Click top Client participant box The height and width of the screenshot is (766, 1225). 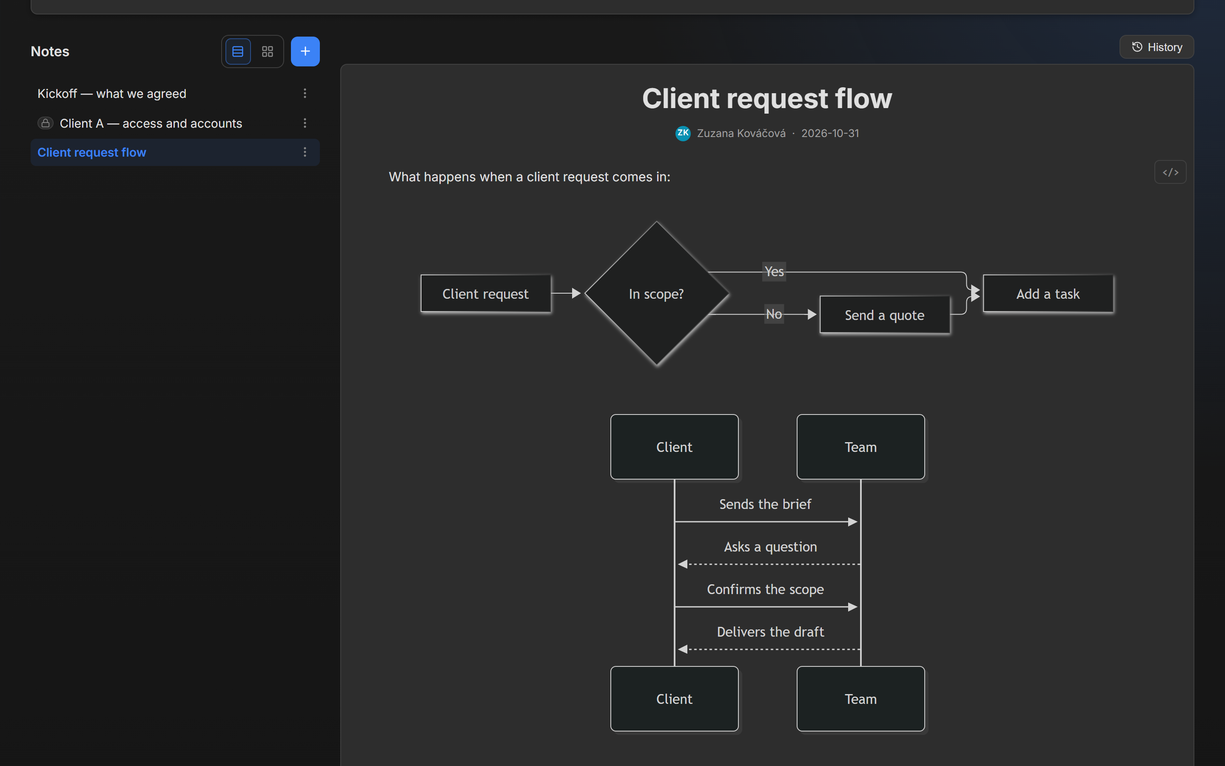[x=674, y=447]
